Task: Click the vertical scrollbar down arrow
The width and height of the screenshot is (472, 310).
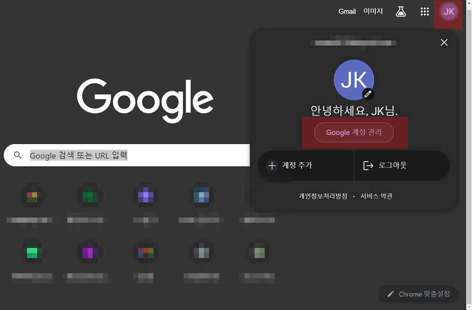Action: tap(469, 307)
